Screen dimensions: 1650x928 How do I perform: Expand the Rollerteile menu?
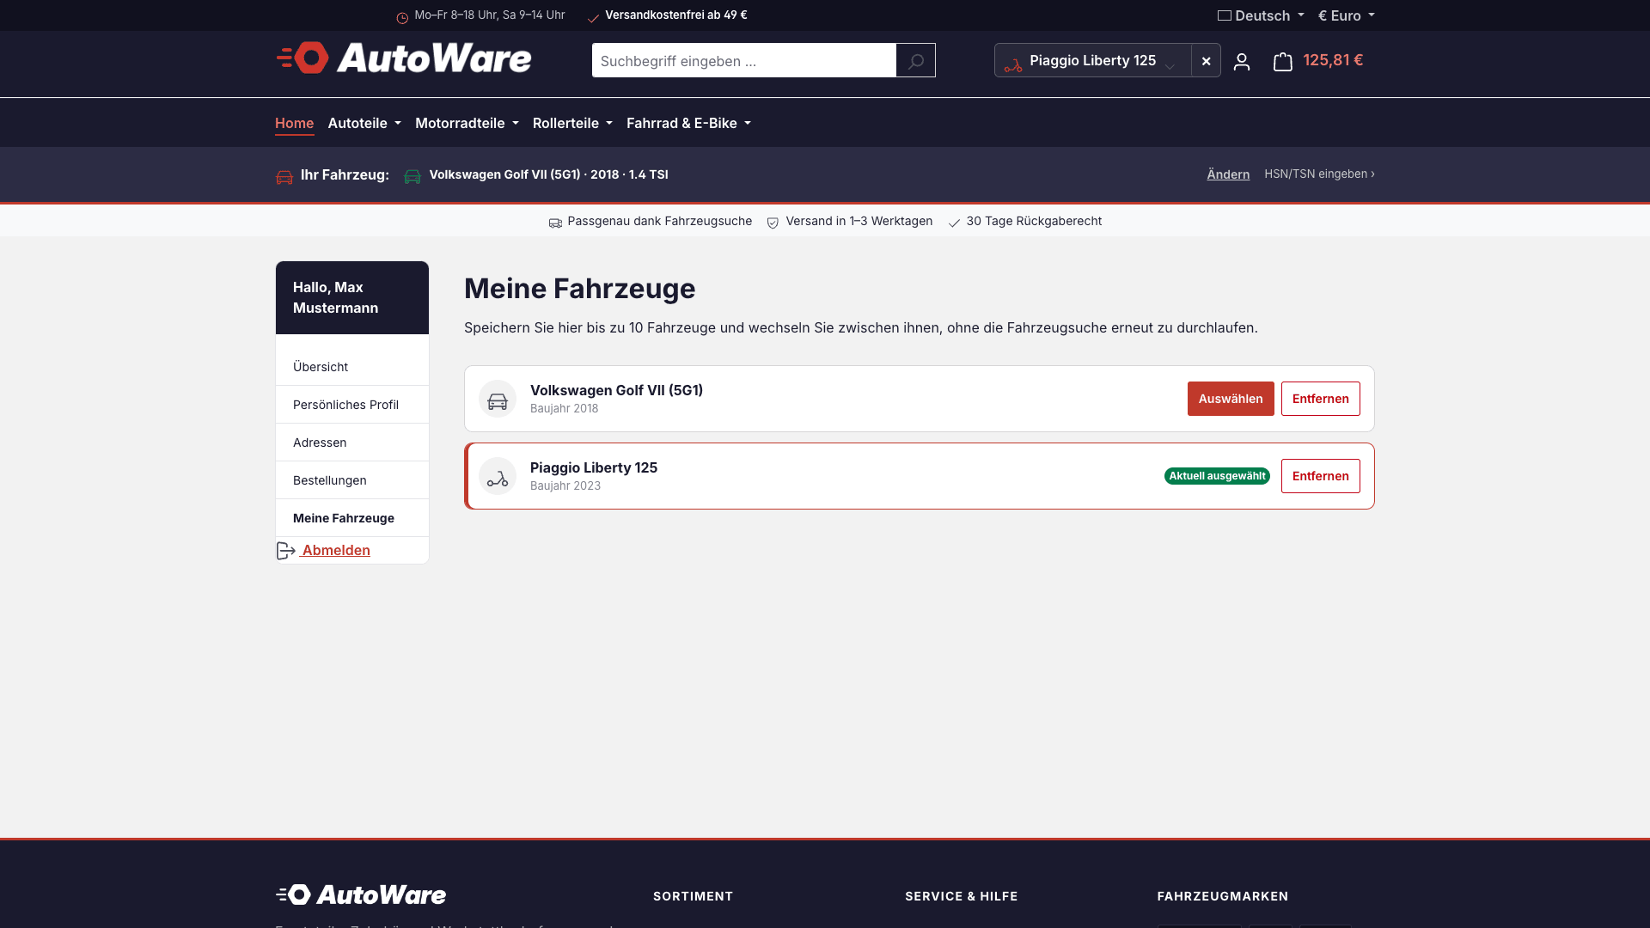[x=572, y=123]
